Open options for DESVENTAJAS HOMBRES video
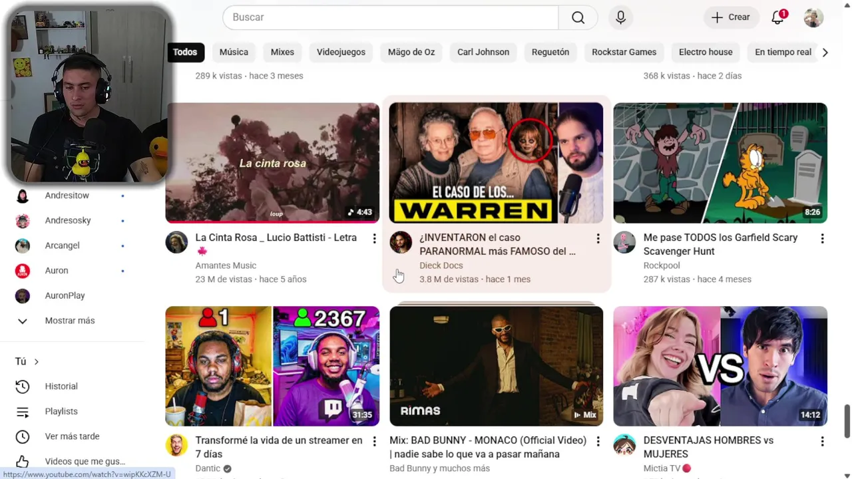Viewport: 852px width, 479px height. tap(822, 441)
